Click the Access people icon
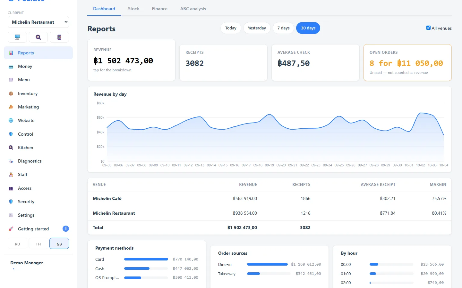 click(11, 188)
